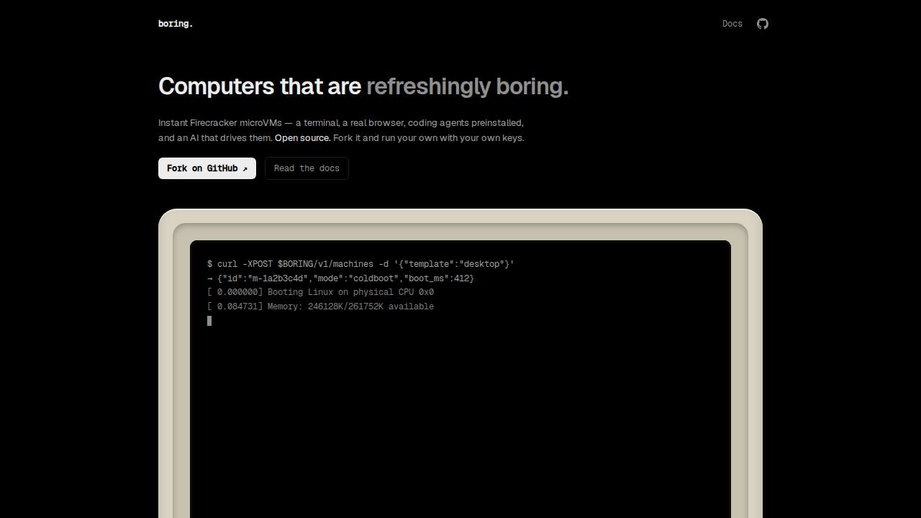Go to the boring. logo home link
The width and height of the screenshot is (921, 518).
[x=176, y=24]
